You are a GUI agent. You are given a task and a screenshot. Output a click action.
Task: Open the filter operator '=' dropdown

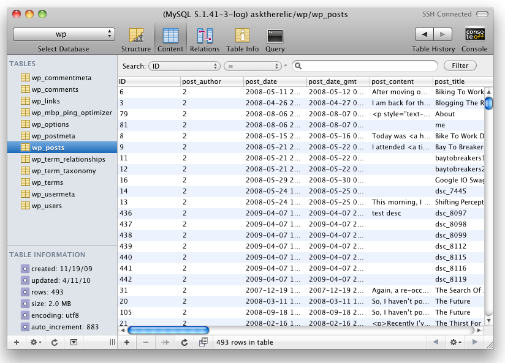click(254, 65)
